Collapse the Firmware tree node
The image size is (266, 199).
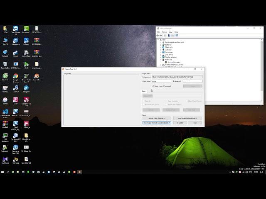[x=161, y=60]
